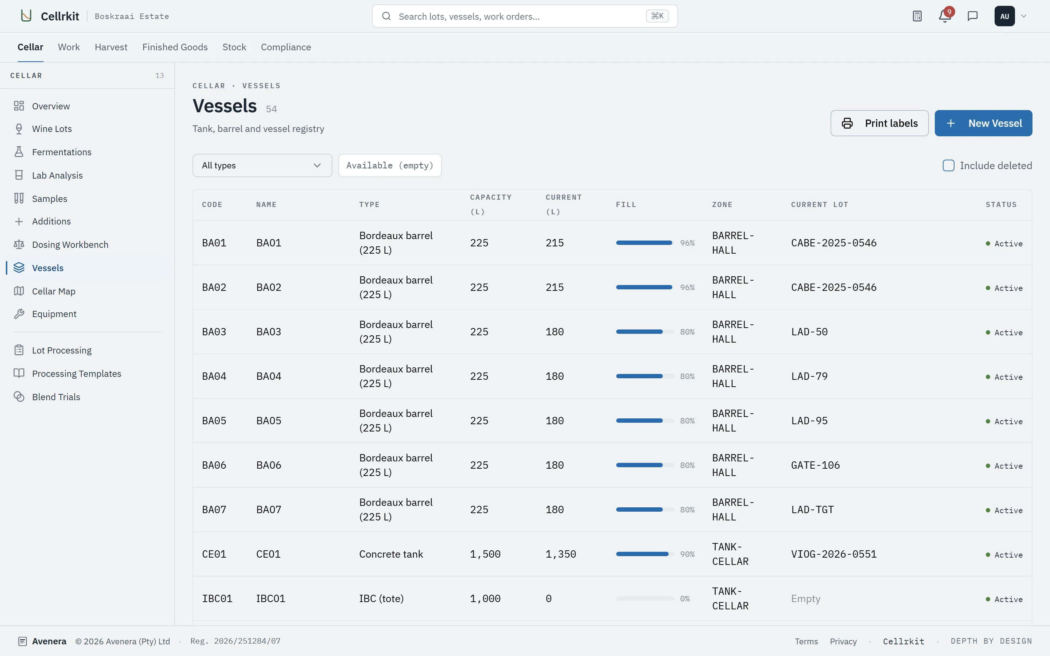Click IBC (tote) type cell
The width and height of the screenshot is (1050, 656).
(x=381, y=599)
